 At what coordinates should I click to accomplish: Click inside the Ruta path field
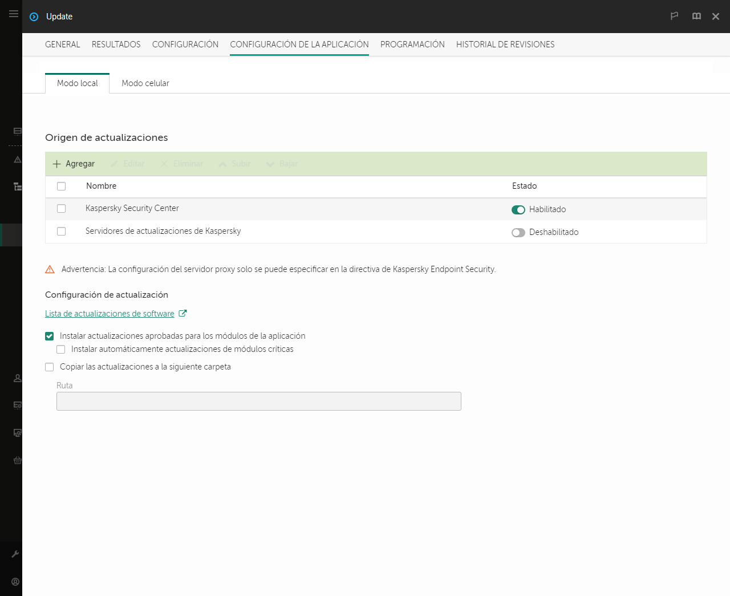click(x=258, y=401)
